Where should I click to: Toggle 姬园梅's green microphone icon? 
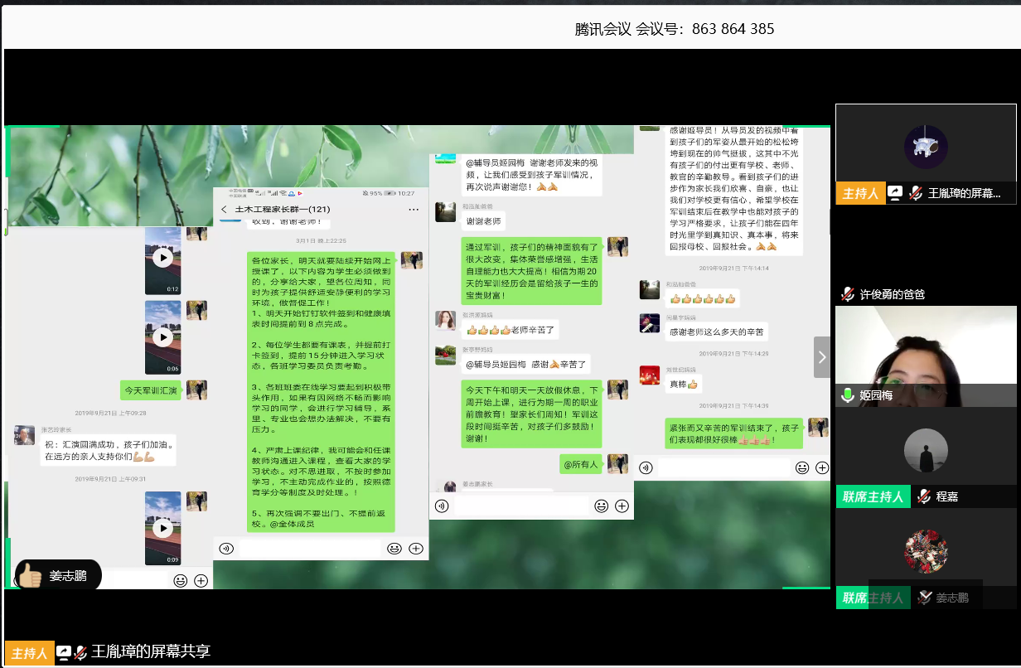point(847,395)
